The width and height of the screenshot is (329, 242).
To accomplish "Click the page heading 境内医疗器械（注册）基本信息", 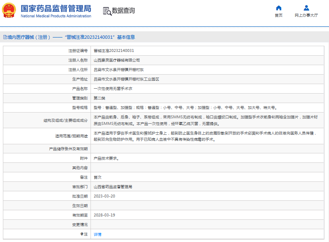I will 71,37.
